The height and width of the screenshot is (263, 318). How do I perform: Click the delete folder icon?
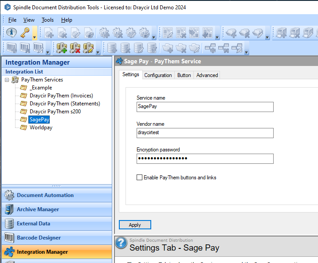[x=181, y=48]
